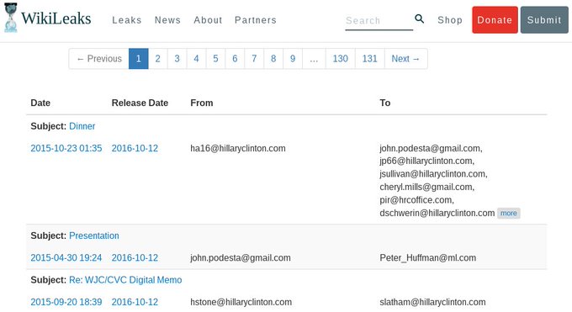Click recipient dschwerin@hillaryclinton.com
Image resolution: width=572 pixels, height=312 pixels.
point(437,213)
